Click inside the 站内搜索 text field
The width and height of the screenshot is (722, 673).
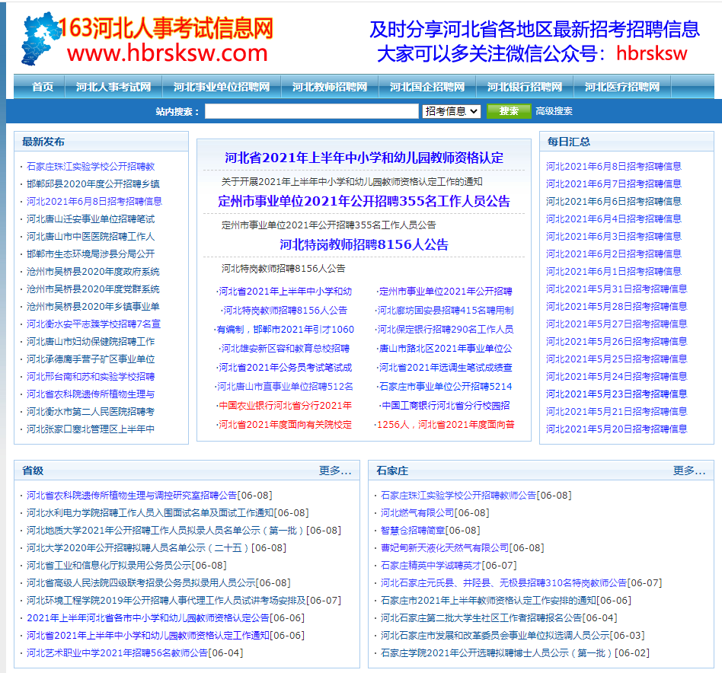click(311, 111)
